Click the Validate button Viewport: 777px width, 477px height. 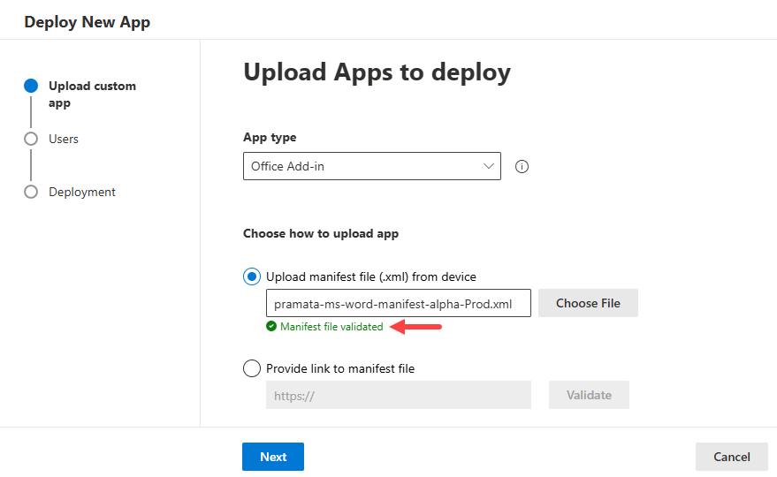pyautogui.click(x=589, y=395)
